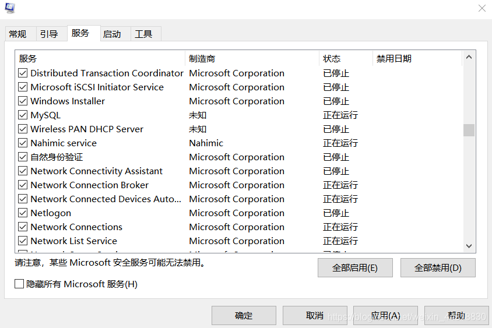Toggle the Network List Service checkbox
Image resolution: width=492 pixels, height=328 pixels.
point(23,241)
